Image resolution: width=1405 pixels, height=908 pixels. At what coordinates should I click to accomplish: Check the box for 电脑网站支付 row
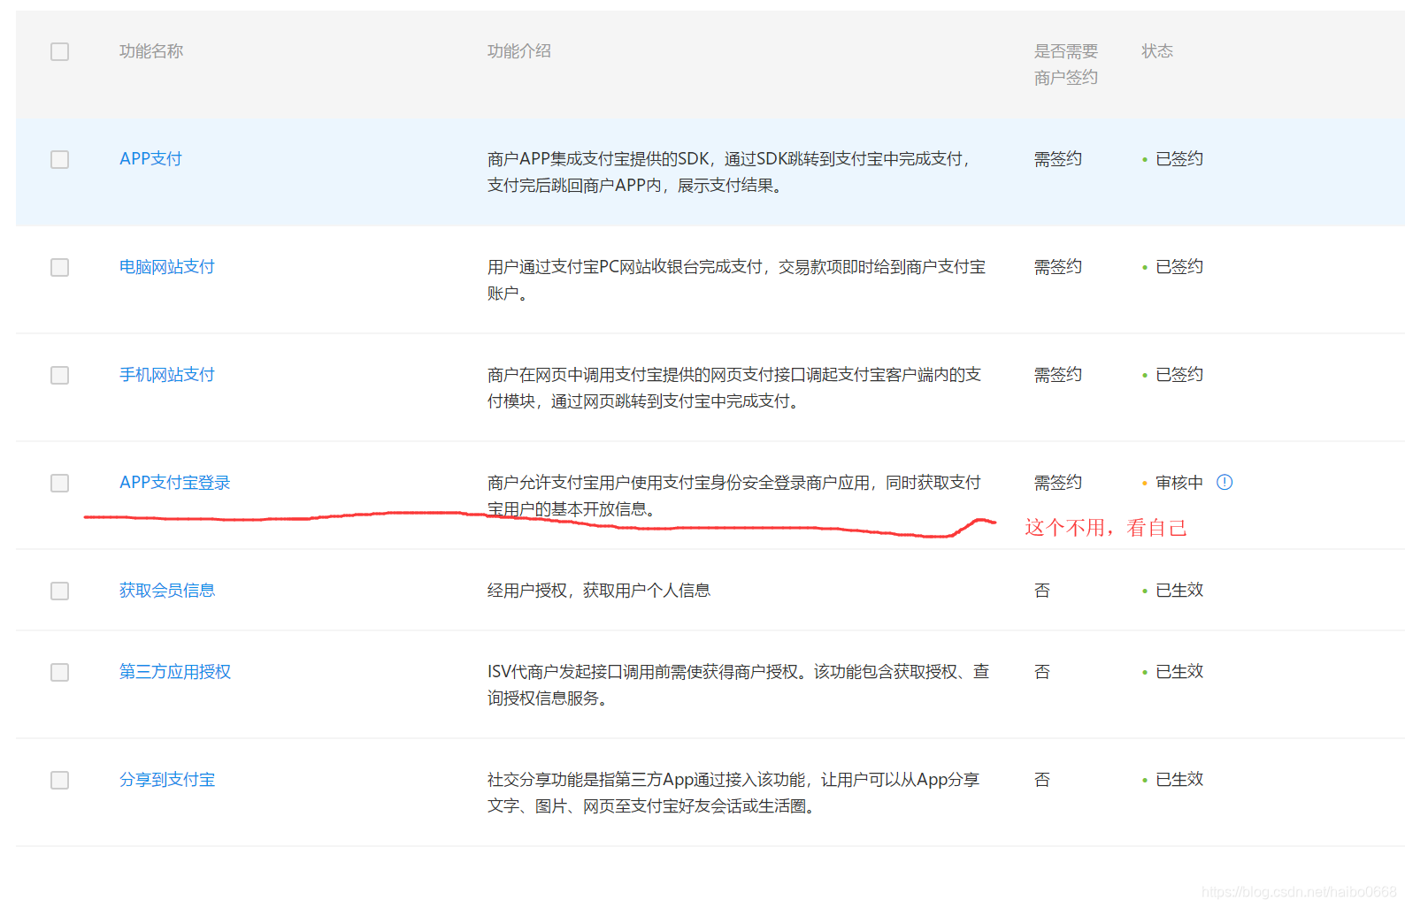pos(59,267)
